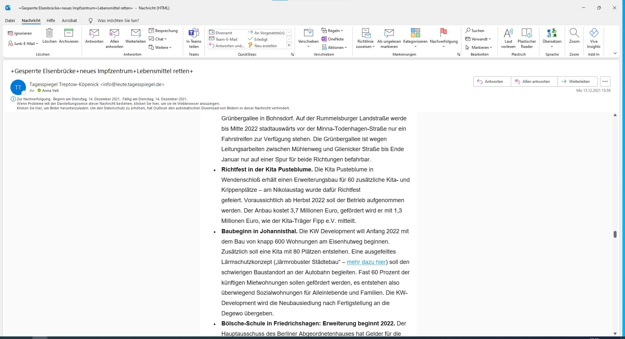Open the Aktionen dropdown
The image size is (625, 339).
(x=335, y=48)
